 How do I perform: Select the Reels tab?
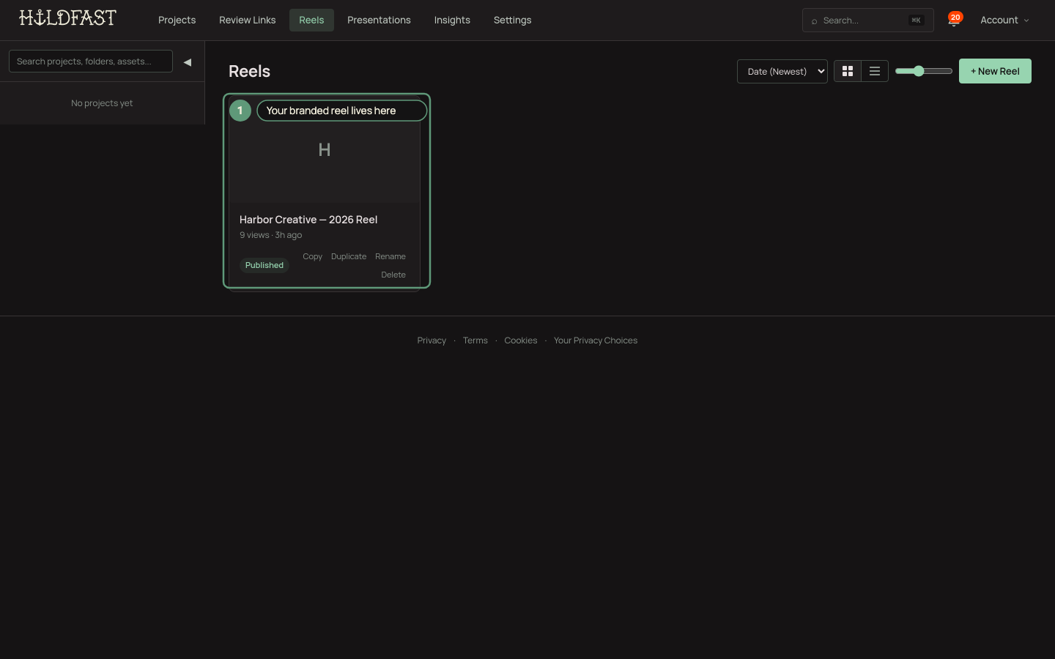click(311, 20)
